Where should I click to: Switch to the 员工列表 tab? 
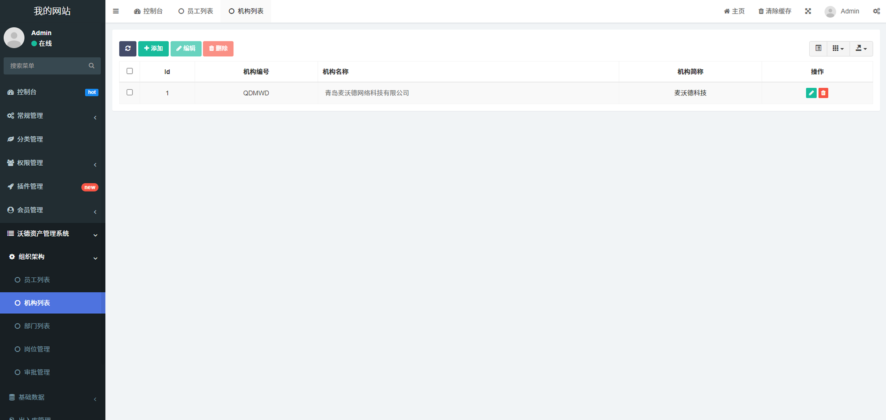tap(196, 11)
